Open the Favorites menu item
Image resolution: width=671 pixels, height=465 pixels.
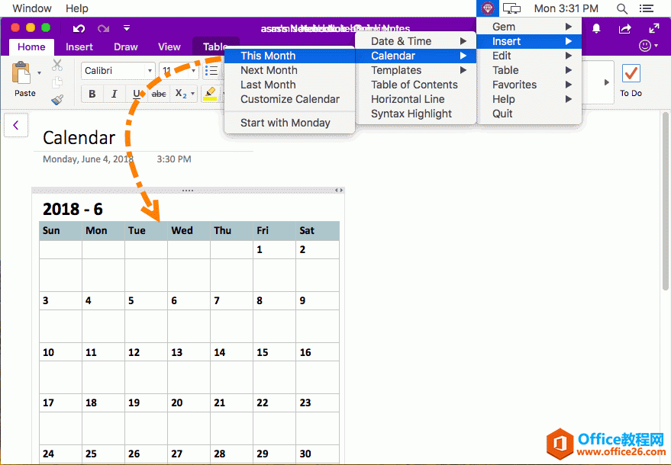click(515, 85)
